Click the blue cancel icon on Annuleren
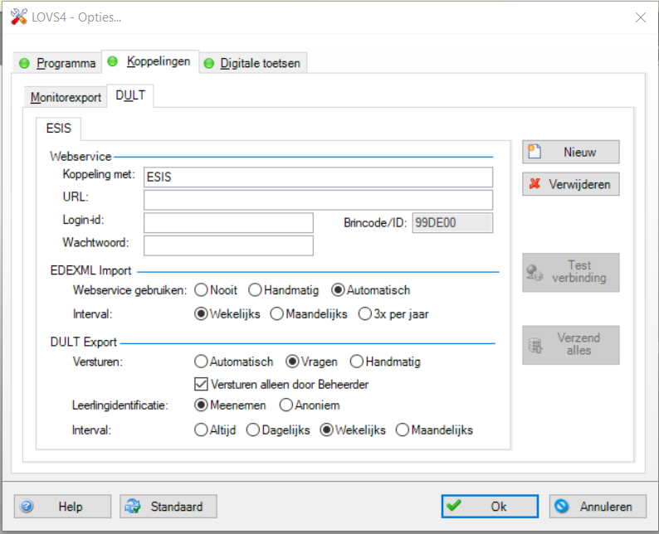This screenshot has height=534, width=659. coord(562,507)
